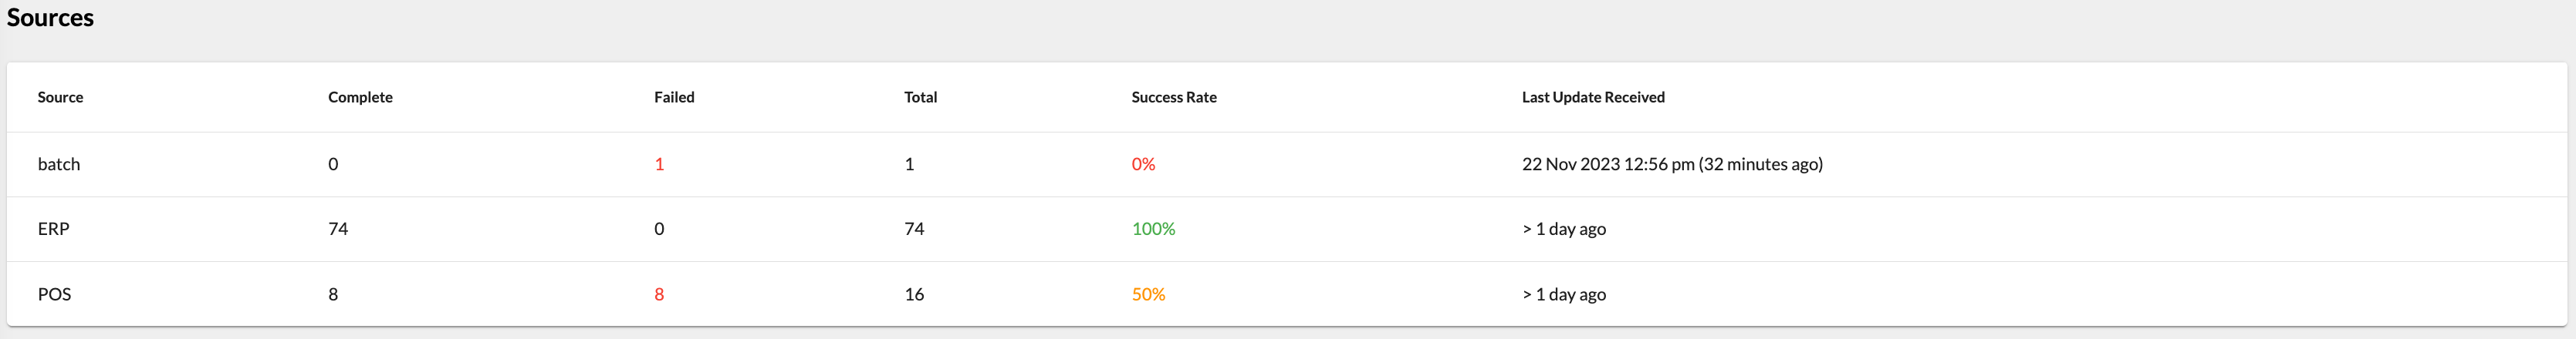Click ERP's Complete count of 74
The image size is (2576, 339).
coord(338,230)
